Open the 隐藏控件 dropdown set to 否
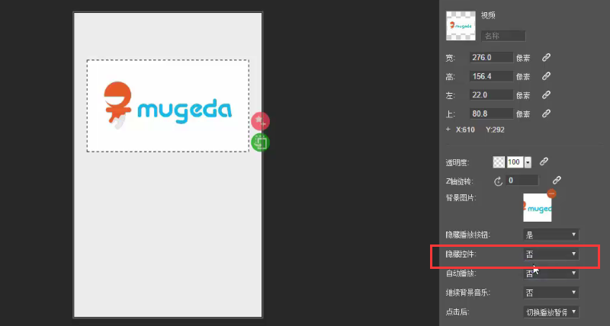Screen dimensions: 610x326 pyautogui.click(x=551, y=254)
